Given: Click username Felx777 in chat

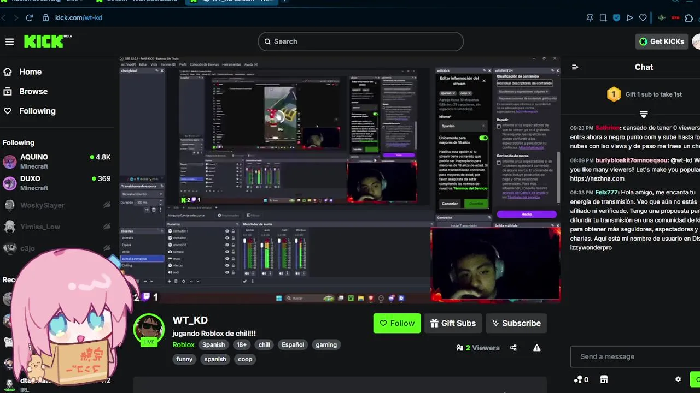Looking at the screenshot, I should click(x=607, y=192).
